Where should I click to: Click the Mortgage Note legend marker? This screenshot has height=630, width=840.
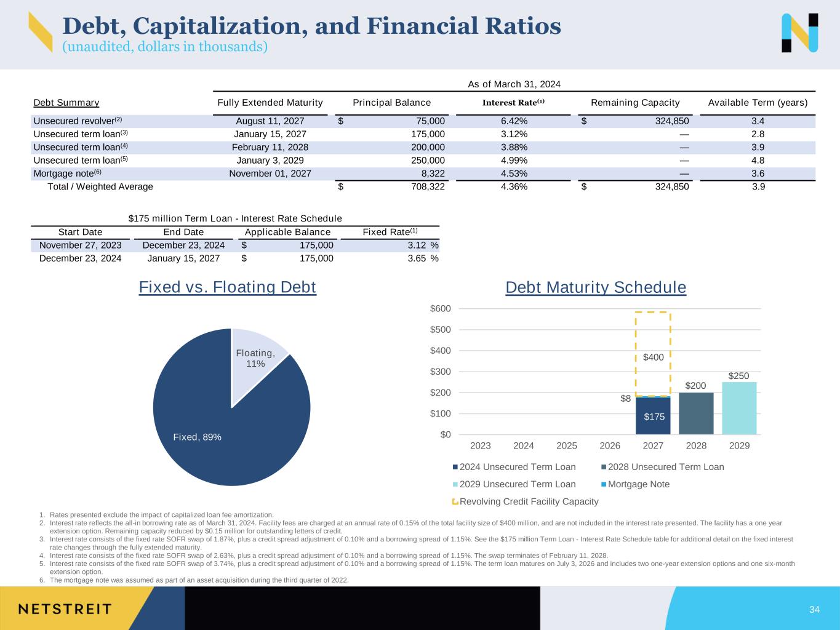(604, 484)
